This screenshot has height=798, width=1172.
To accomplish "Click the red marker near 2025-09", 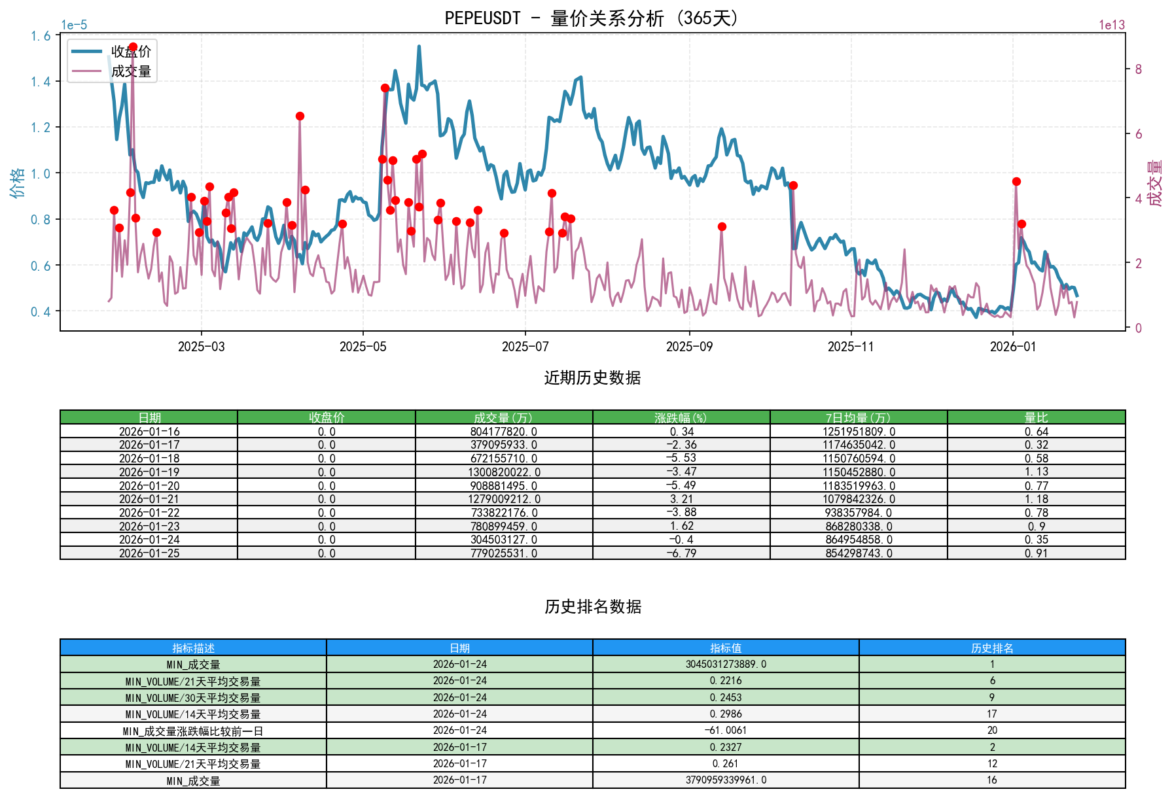I will point(722,226).
